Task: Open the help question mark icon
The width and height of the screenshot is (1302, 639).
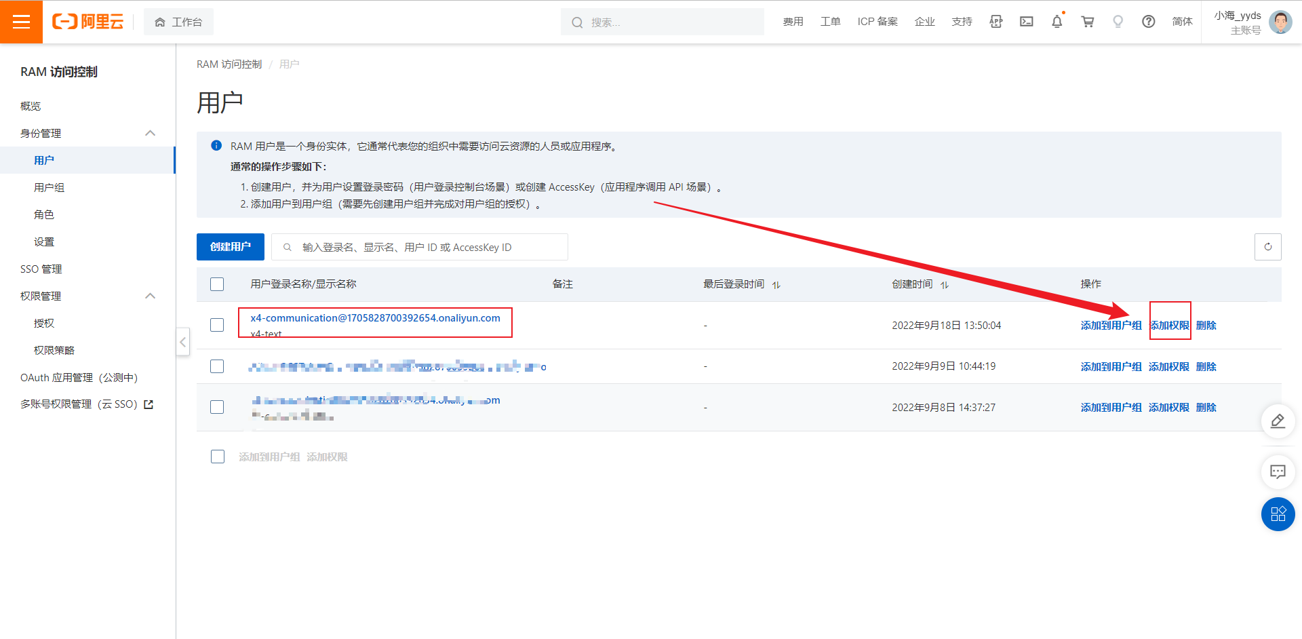Action: (1149, 22)
